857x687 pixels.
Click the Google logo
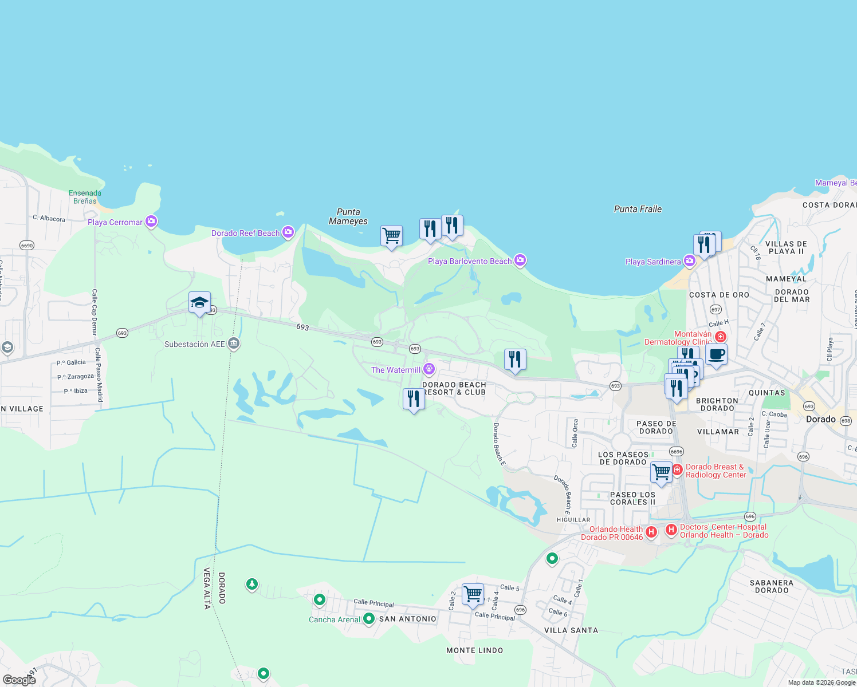[19, 680]
